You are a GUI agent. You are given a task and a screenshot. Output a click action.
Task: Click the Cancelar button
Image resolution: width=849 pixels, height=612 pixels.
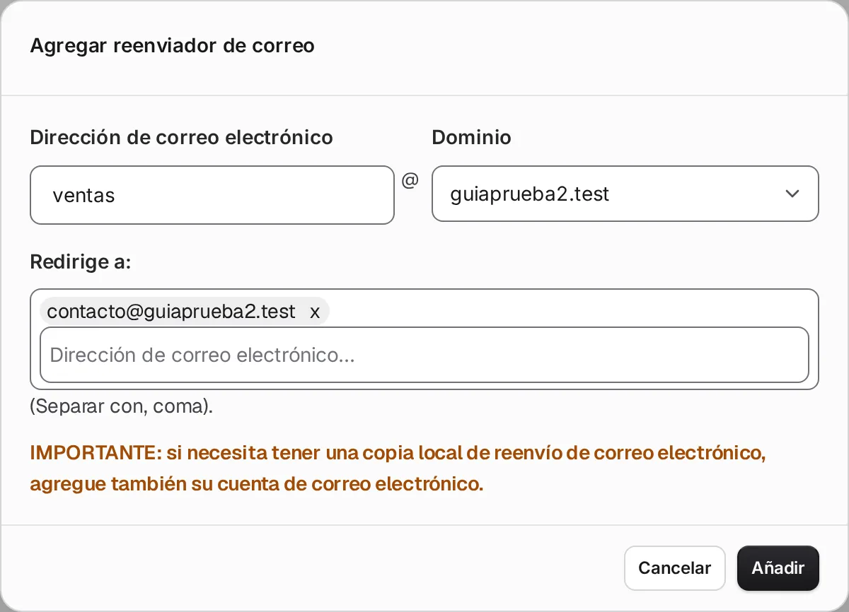(674, 568)
